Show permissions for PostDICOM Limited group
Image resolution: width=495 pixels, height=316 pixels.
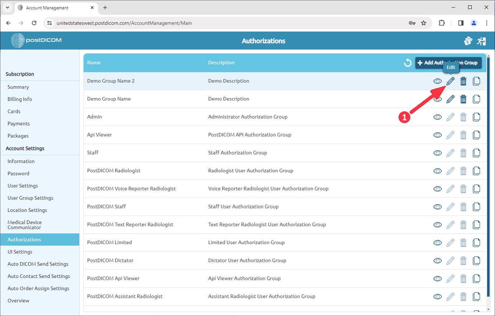pyautogui.click(x=437, y=242)
